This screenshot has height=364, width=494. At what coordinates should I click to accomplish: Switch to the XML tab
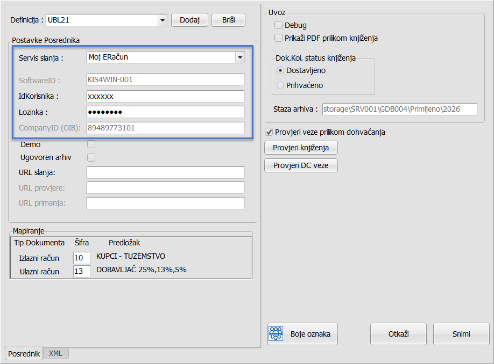click(55, 353)
